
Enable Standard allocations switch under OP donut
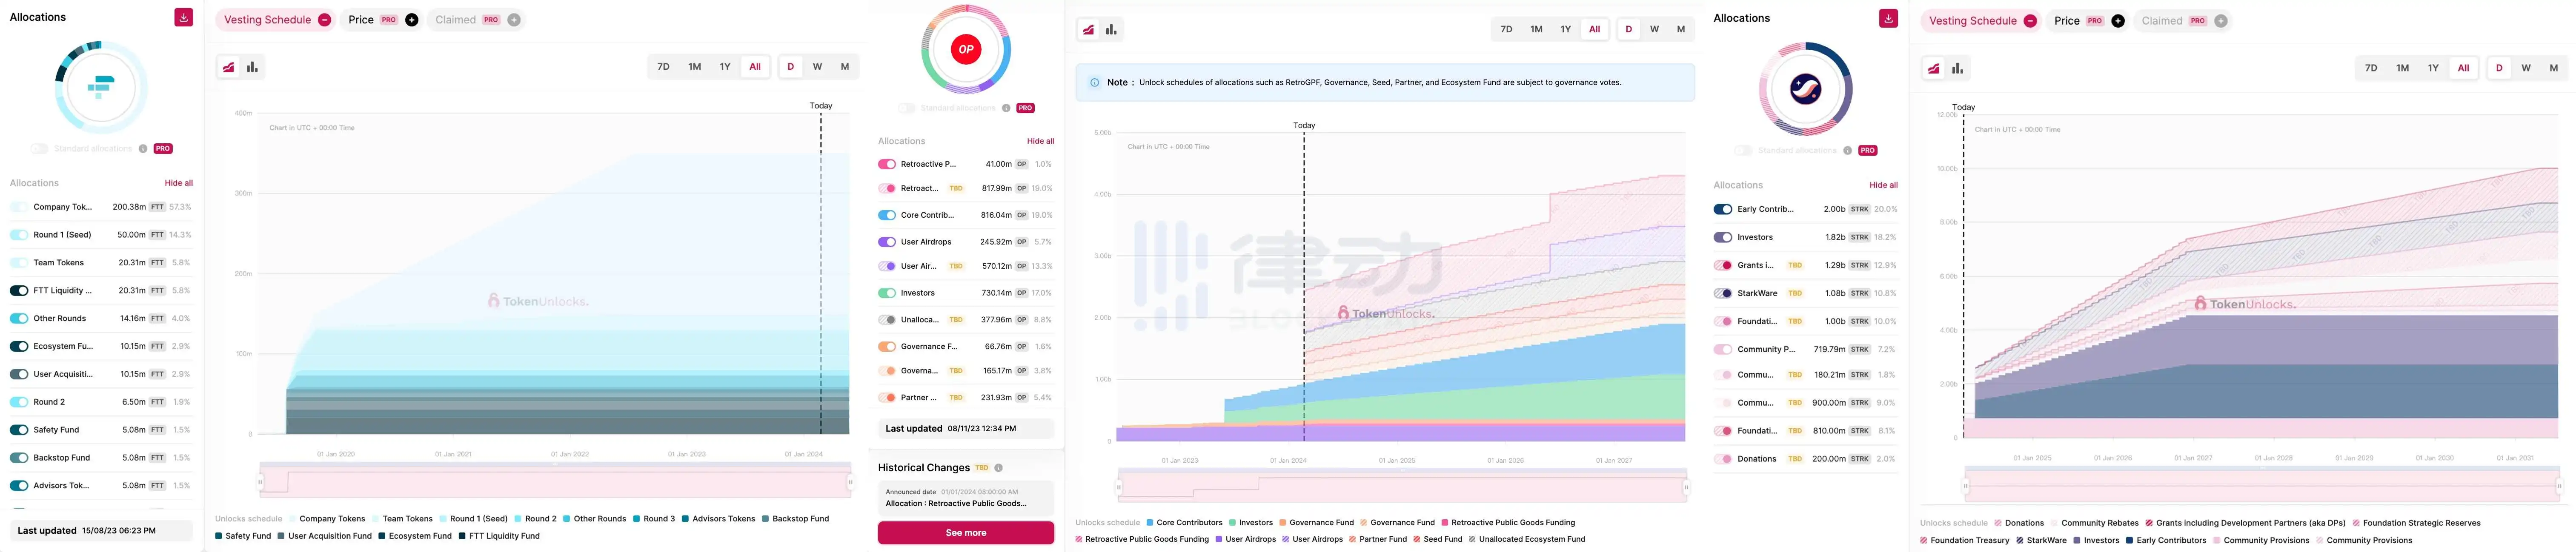click(x=906, y=108)
